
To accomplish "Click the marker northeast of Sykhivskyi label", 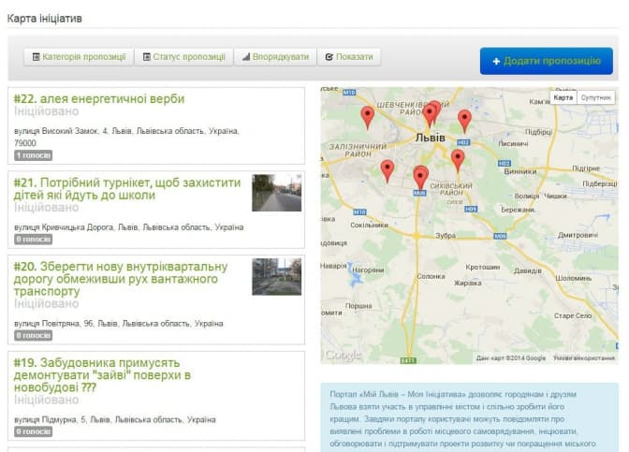I will 457,159.
